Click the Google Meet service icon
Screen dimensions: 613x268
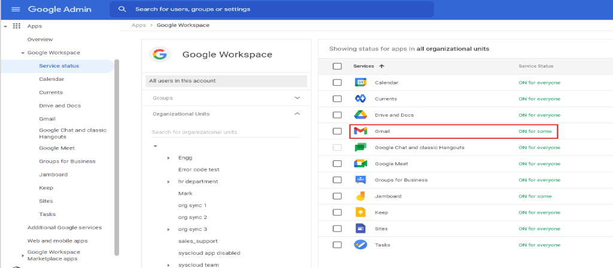pyautogui.click(x=360, y=163)
